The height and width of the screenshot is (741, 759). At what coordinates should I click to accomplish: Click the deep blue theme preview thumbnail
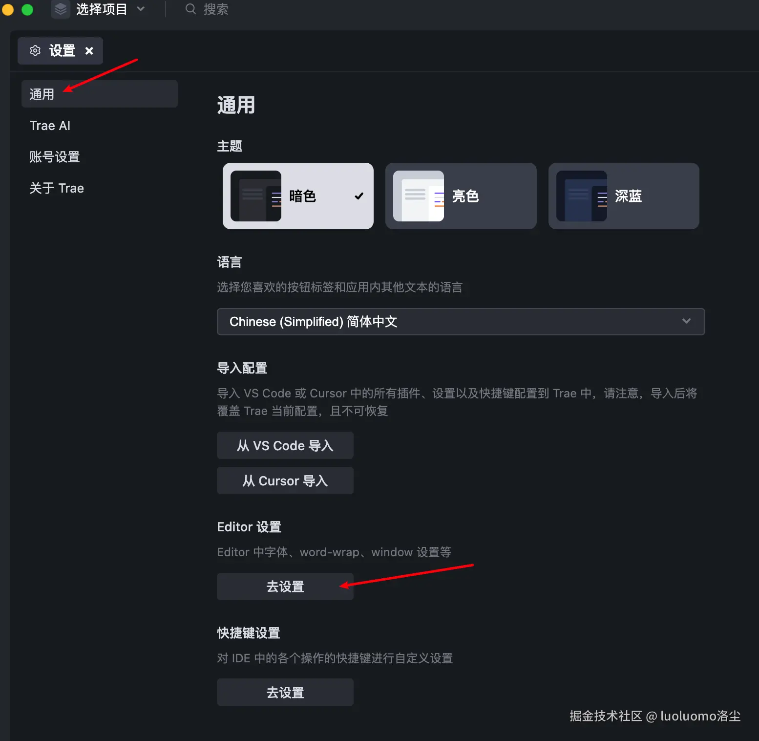click(582, 196)
